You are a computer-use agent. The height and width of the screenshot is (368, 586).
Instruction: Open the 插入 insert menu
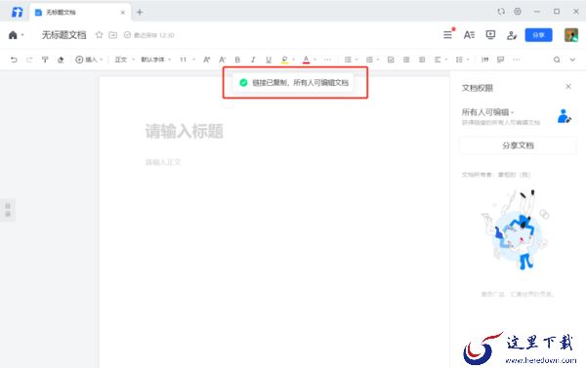(x=89, y=60)
